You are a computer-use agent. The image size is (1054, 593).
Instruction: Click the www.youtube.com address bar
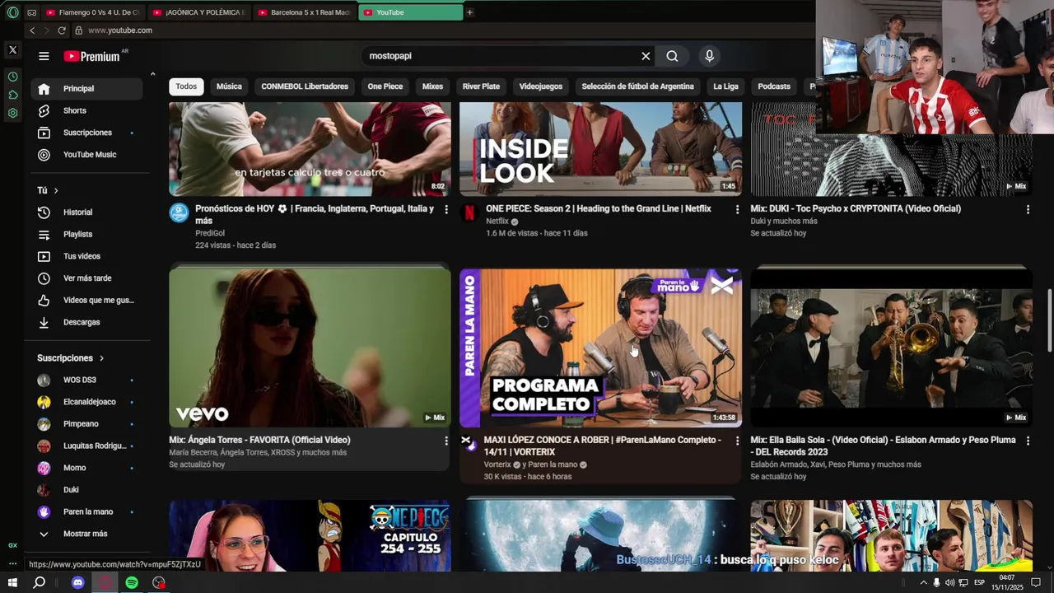[120, 30]
